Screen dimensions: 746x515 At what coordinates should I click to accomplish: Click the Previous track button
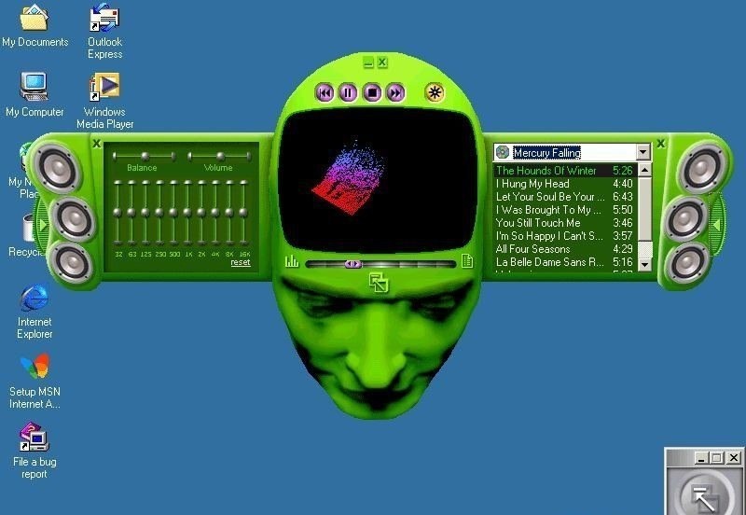(325, 92)
